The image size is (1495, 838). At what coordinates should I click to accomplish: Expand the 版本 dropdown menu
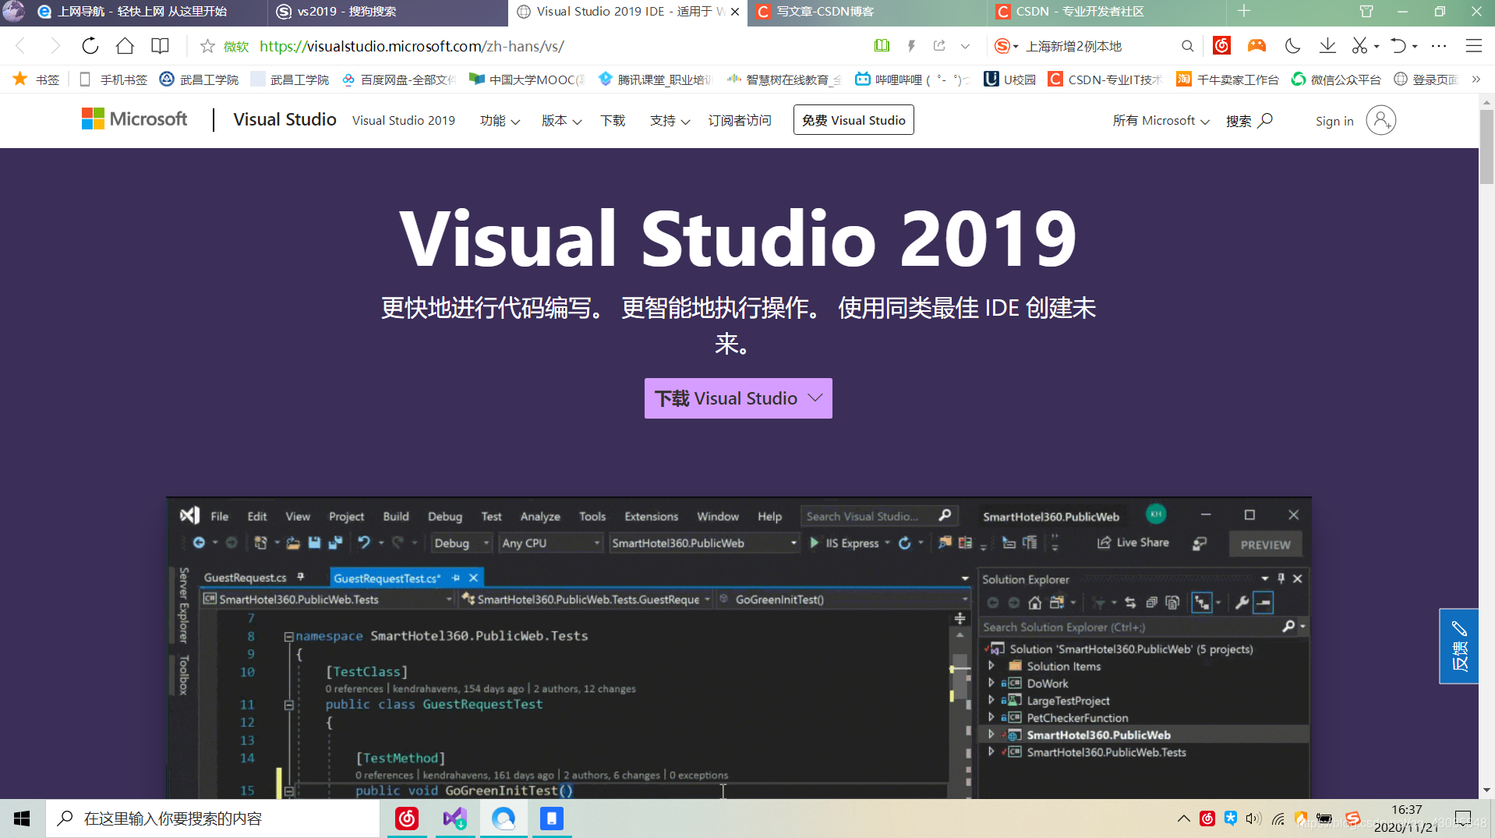(x=561, y=121)
